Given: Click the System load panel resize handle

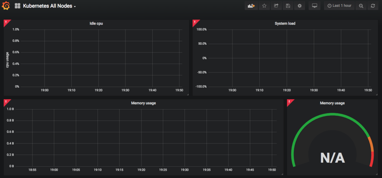Looking at the screenshot, I should coord(377,94).
